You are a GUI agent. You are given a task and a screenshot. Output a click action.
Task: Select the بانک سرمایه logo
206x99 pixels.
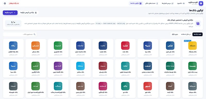click(x=192, y=86)
